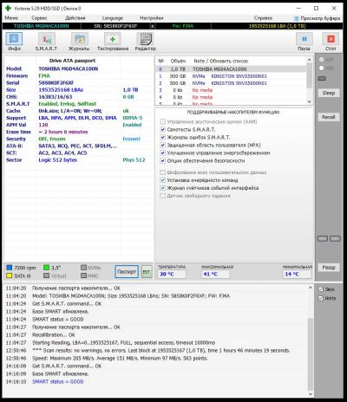The width and height of the screenshot is (347, 402).
Task: Click the Sleep button
Action: coord(329,93)
